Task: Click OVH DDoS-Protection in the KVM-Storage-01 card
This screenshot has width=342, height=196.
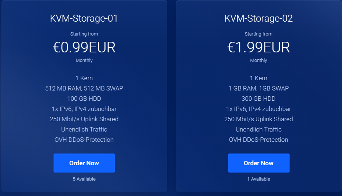Action: pyautogui.click(x=84, y=140)
